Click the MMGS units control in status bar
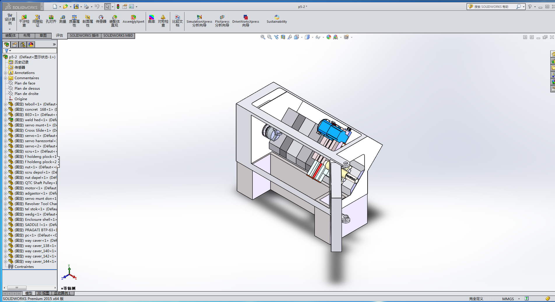 click(508, 299)
